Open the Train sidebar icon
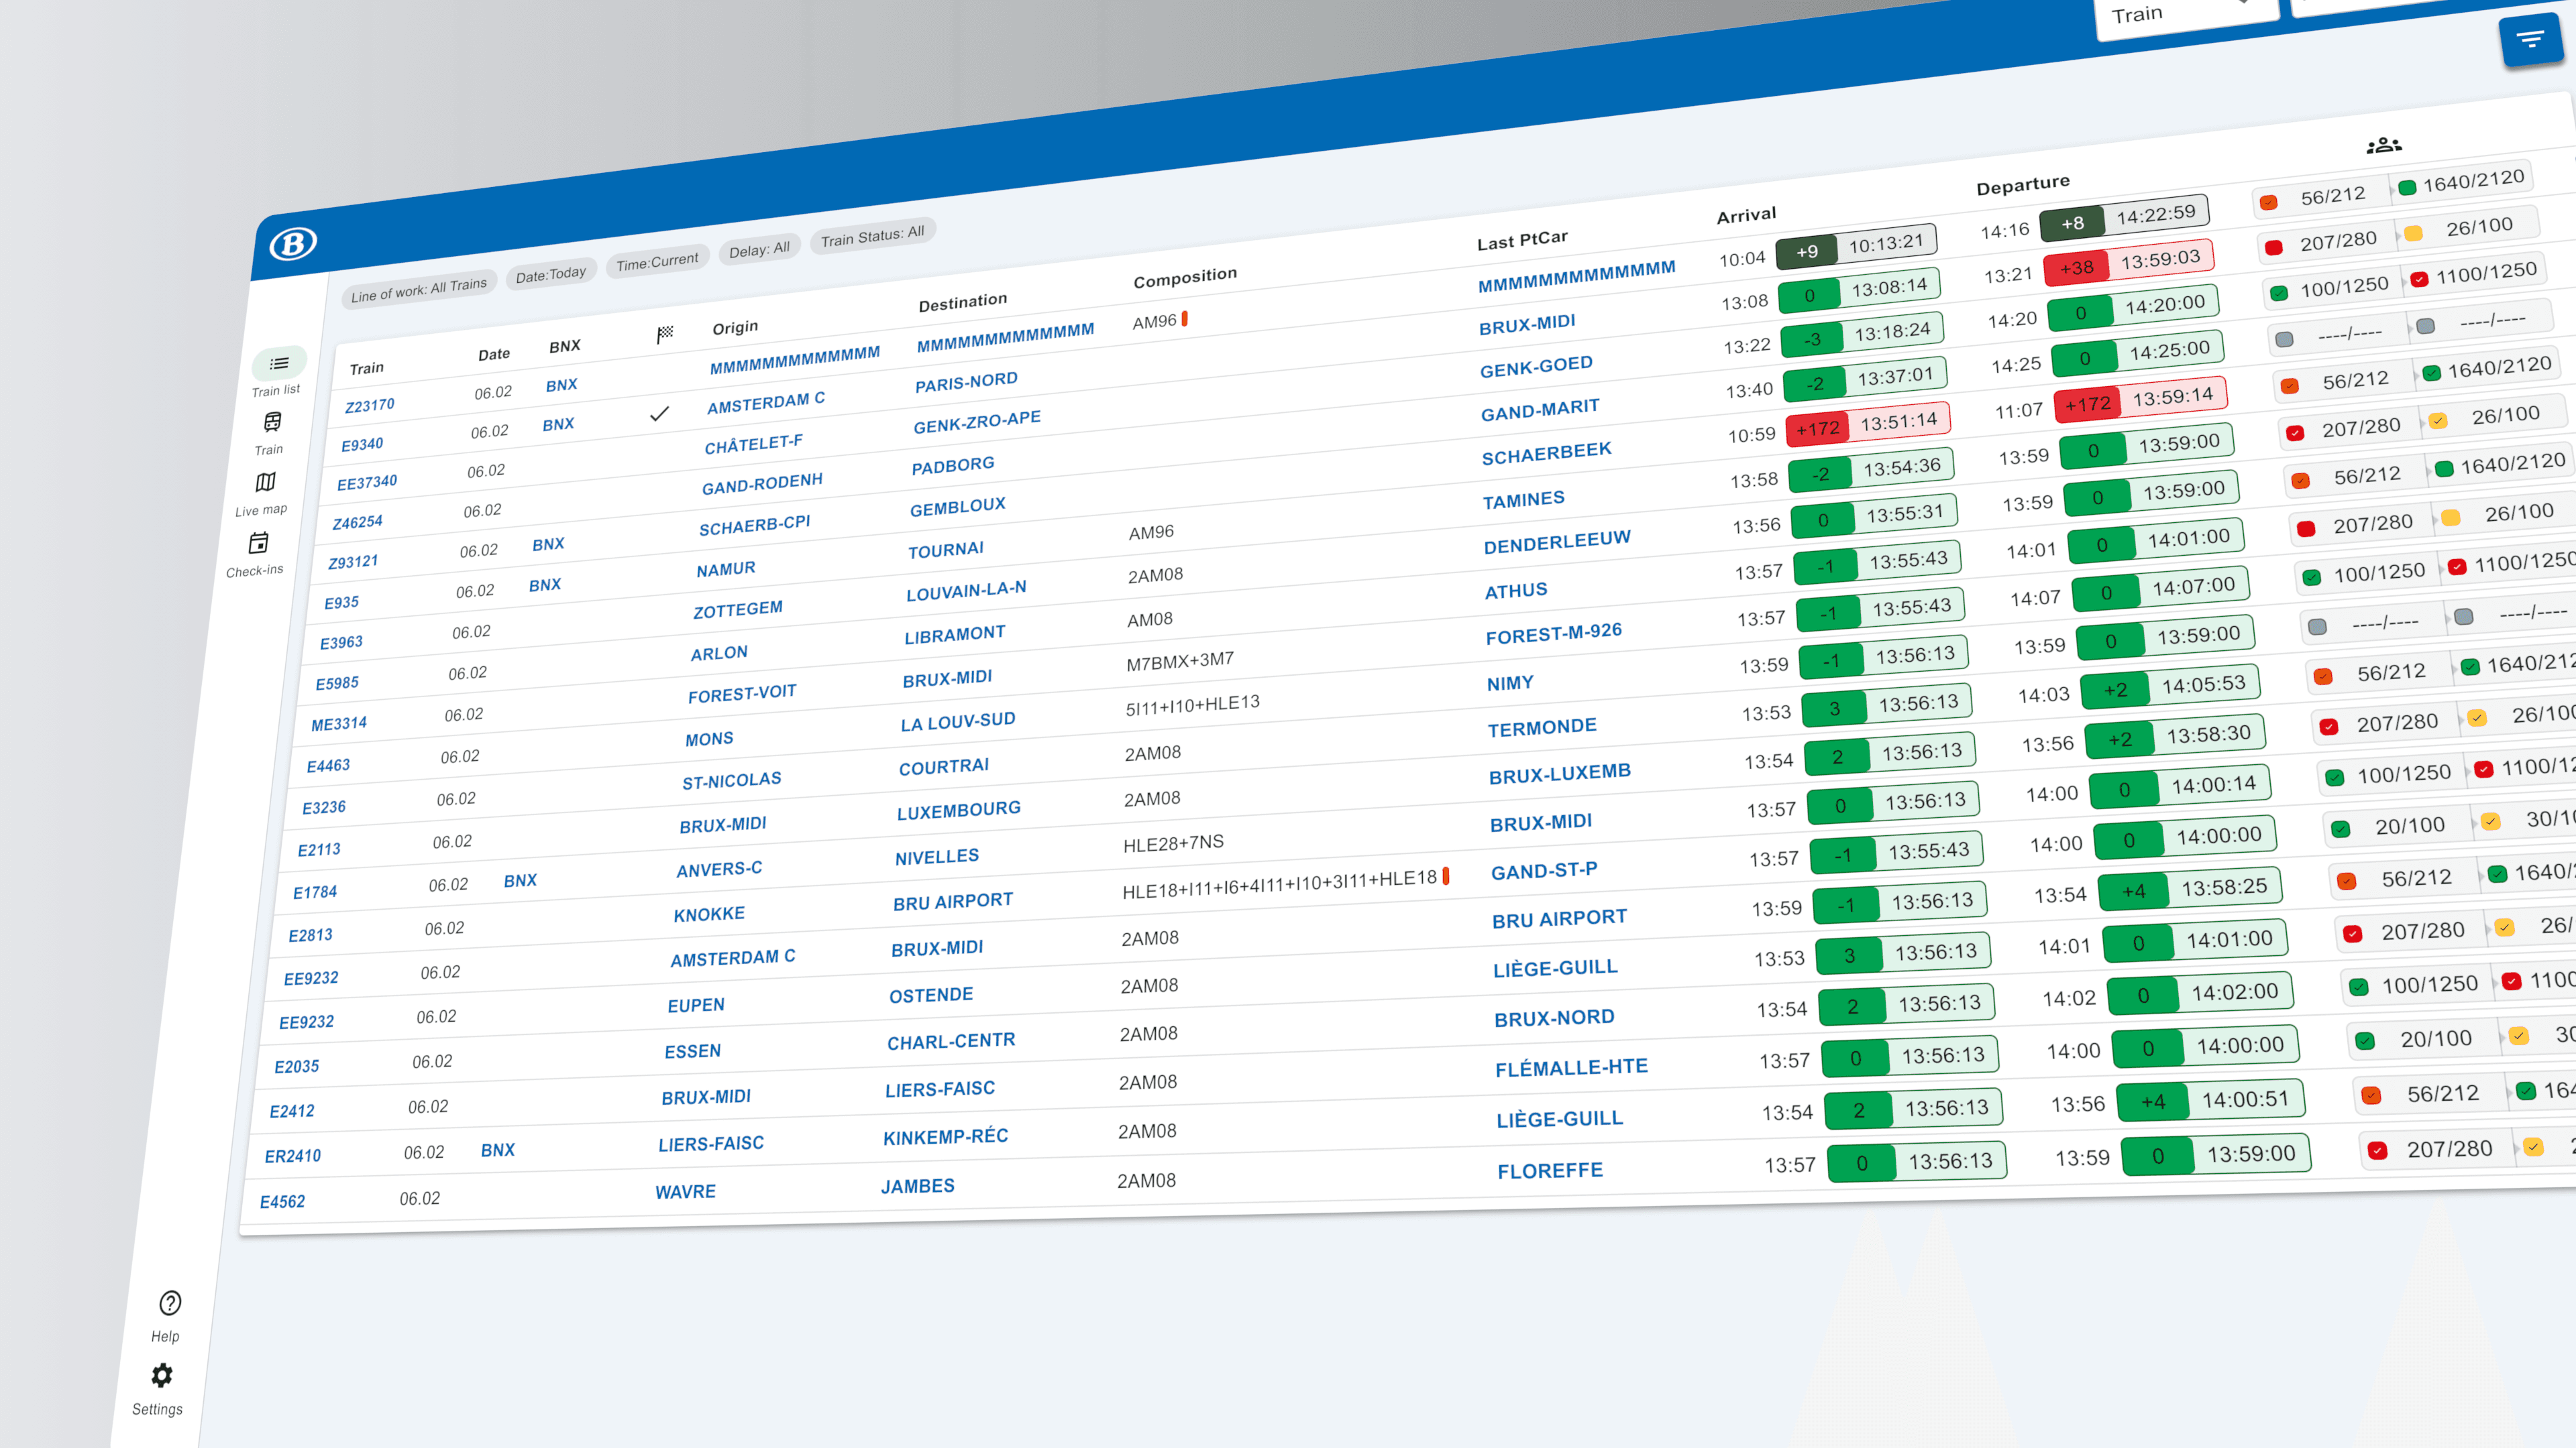 [x=272, y=423]
